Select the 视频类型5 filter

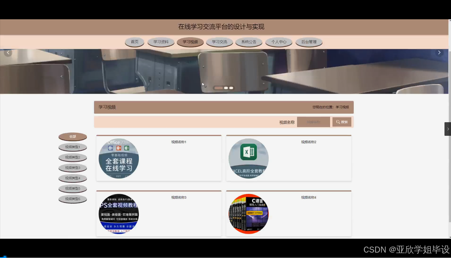click(x=73, y=188)
